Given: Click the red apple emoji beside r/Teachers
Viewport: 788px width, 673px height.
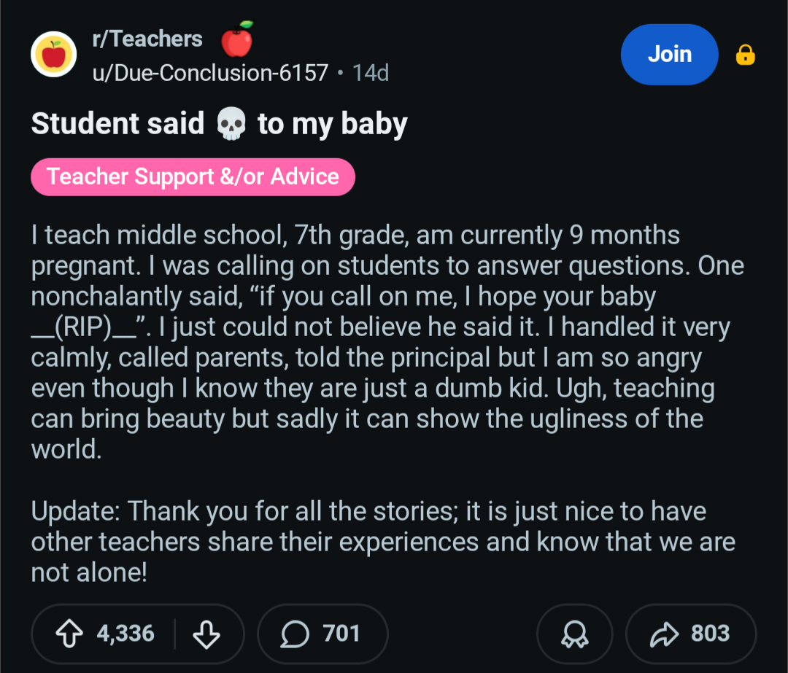Looking at the screenshot, I should coord(237,39).
